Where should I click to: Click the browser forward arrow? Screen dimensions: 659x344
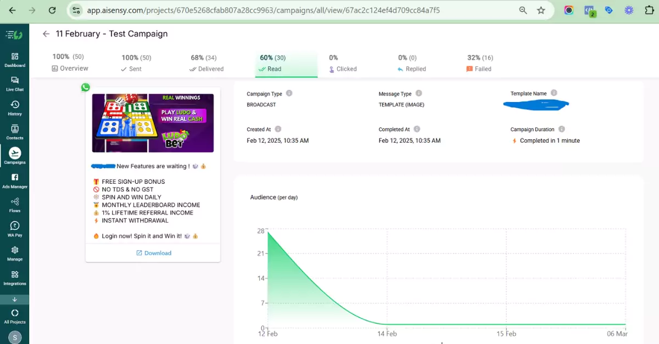click(32, 10)
